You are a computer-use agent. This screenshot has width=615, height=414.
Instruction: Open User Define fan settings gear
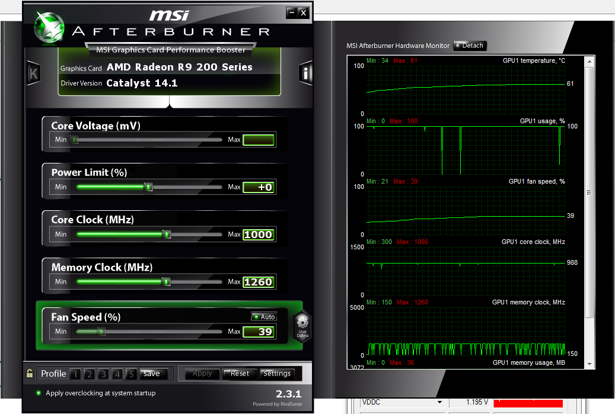(302, 327)
